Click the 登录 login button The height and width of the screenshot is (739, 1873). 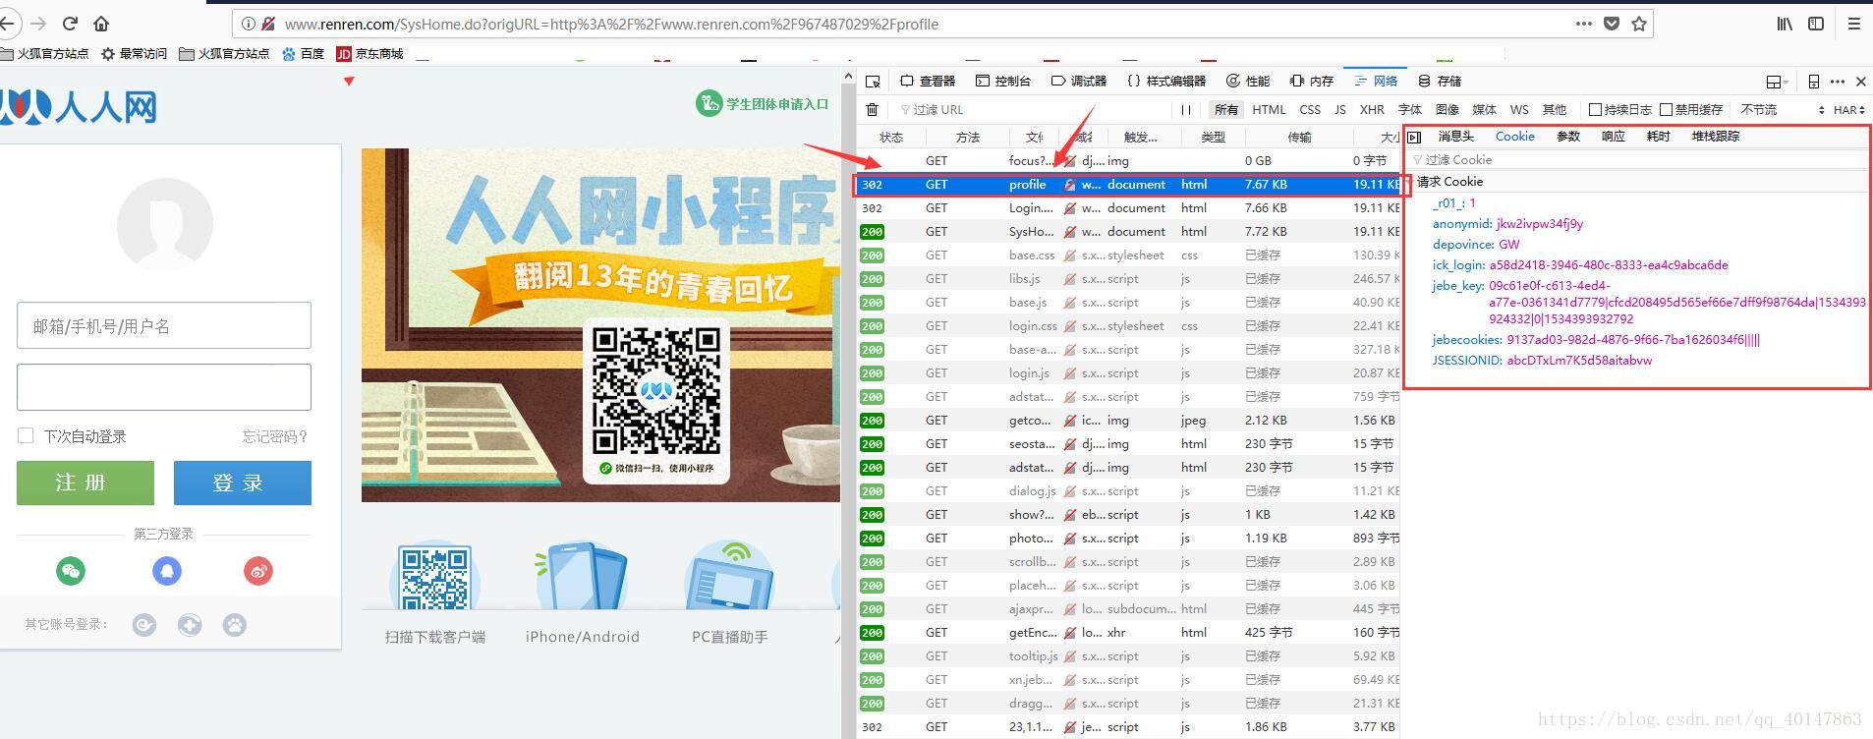point(243,483)
